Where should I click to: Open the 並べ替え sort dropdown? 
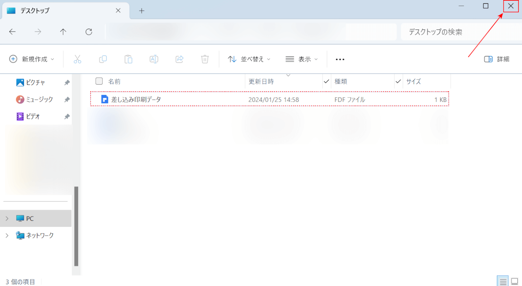249,59
